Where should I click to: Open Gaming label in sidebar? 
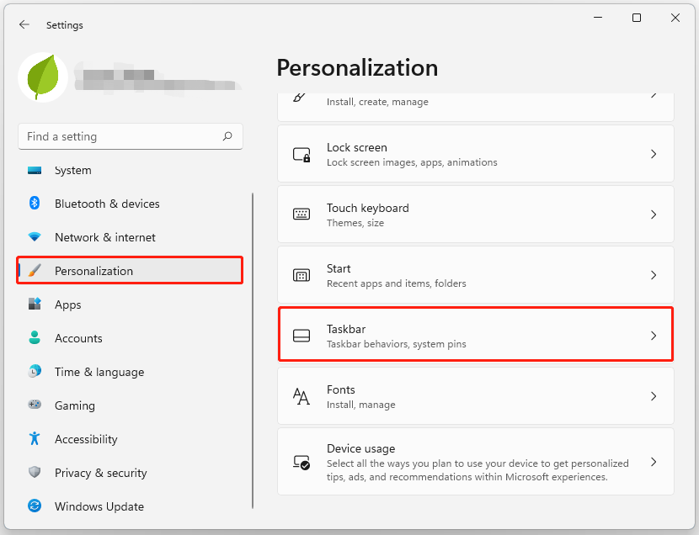click(x=75, y=405)
